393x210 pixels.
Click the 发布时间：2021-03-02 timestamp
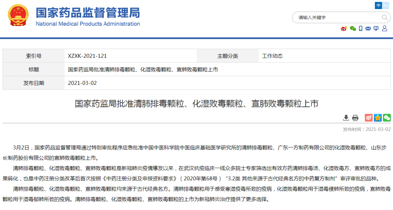(x=367, y=129)
